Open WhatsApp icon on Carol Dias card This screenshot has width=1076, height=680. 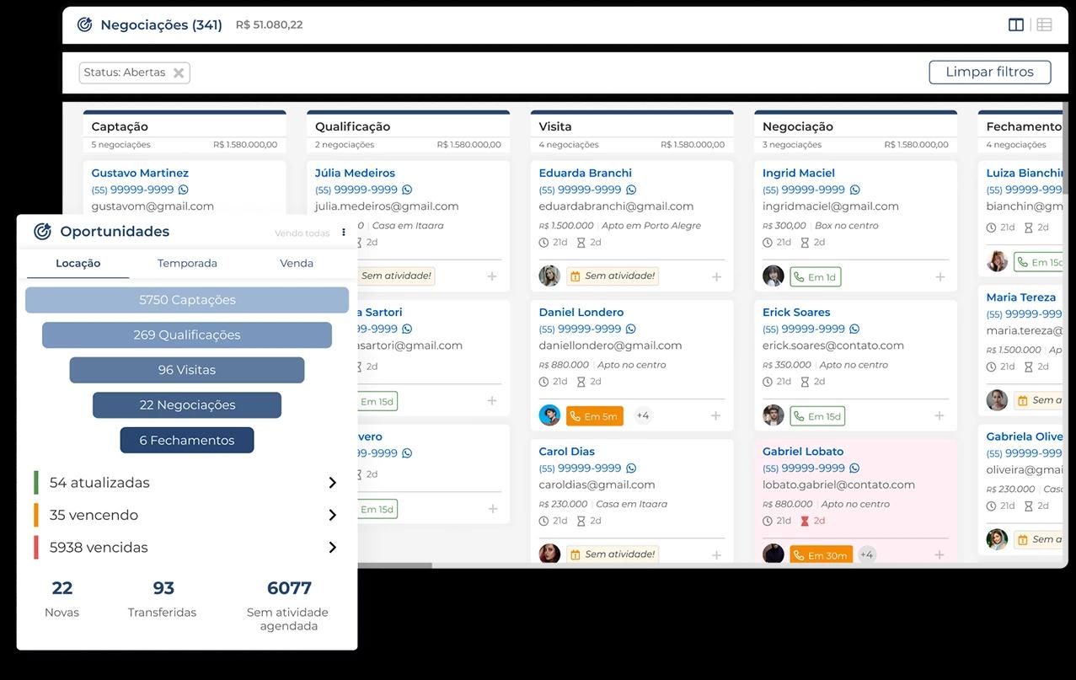pyautogui.click(x=630, y=468)
